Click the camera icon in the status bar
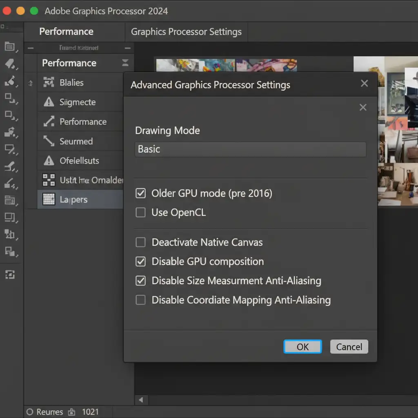418x418 pixels. pyautogui.click(x=72, y=412)
